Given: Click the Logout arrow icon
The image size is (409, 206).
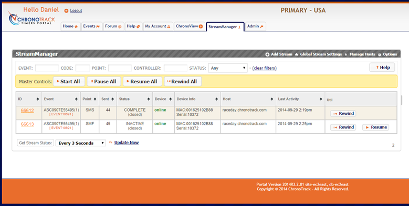Looking at the screenshot, I should point(66,10).
